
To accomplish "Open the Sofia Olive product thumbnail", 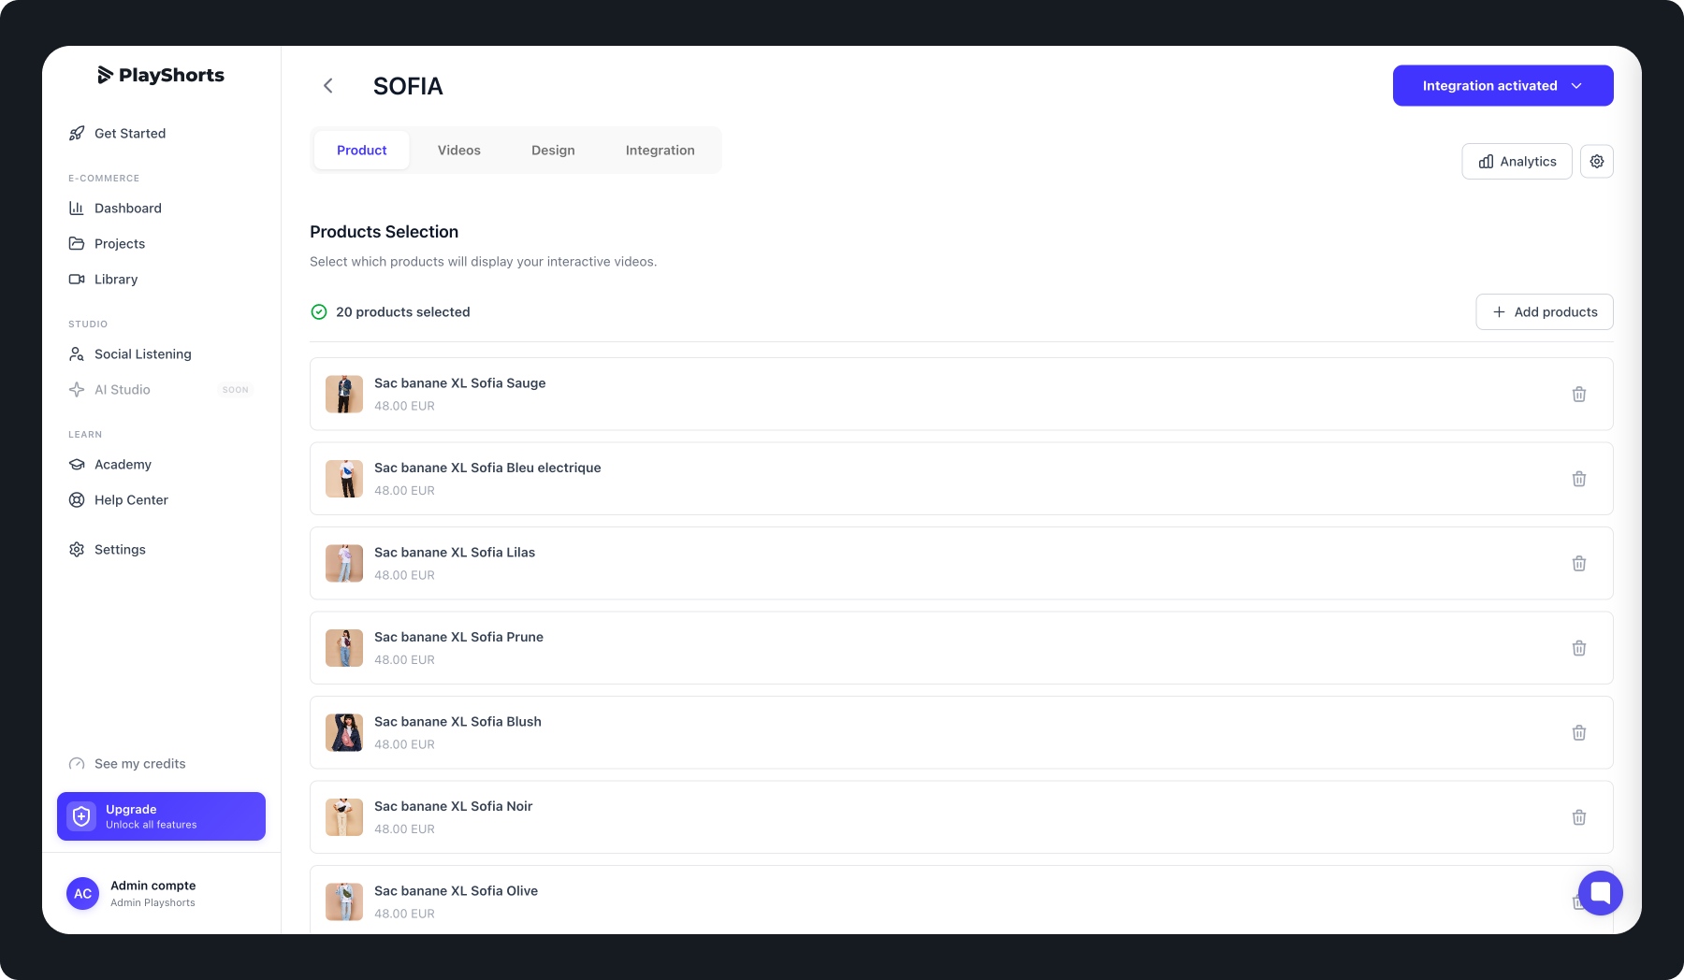I will pos(344,902).
